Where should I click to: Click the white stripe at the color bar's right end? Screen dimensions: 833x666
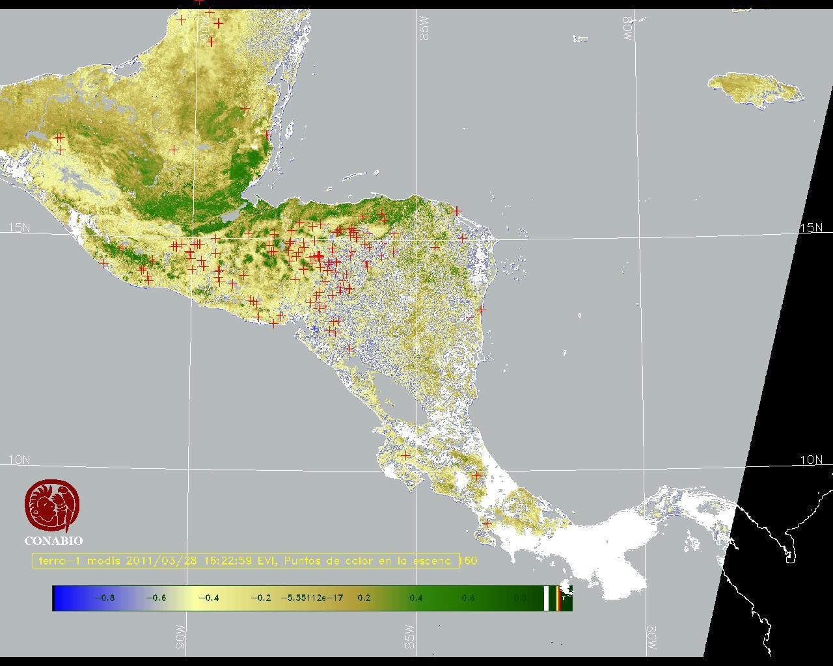(x=546, y=598)
